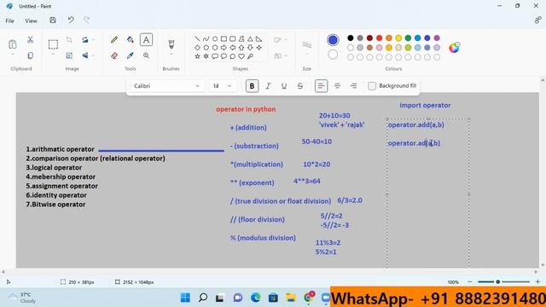This screenshot has height=307, width=546.
Task: Click the Copy icon in Clipboard
Action: click(x=31, y=55)
